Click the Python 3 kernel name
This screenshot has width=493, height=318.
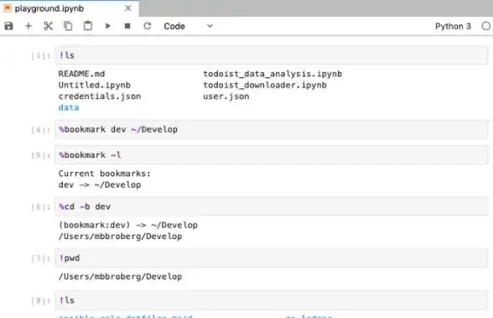(x=453, y=26)
